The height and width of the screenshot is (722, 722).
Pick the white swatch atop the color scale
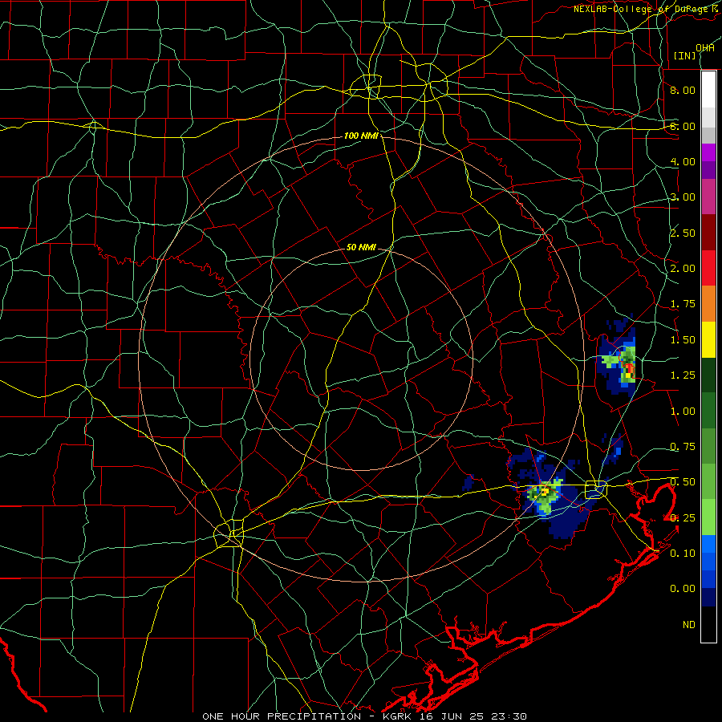coord(708,90)
